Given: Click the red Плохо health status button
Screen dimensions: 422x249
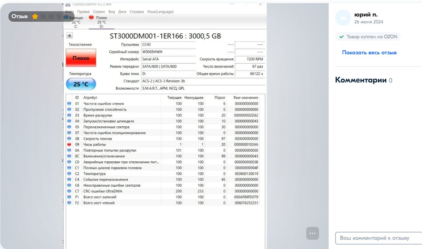Looking at the screenshot, I should (81, 58).
